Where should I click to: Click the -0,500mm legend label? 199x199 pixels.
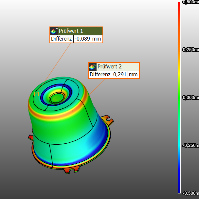tap(191, 193)
